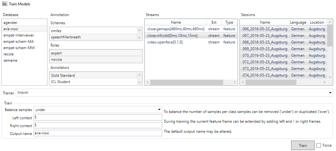Screen dimensions: 336x151
Task: Sort sessions by Language column header
Action: pos(298,22)
